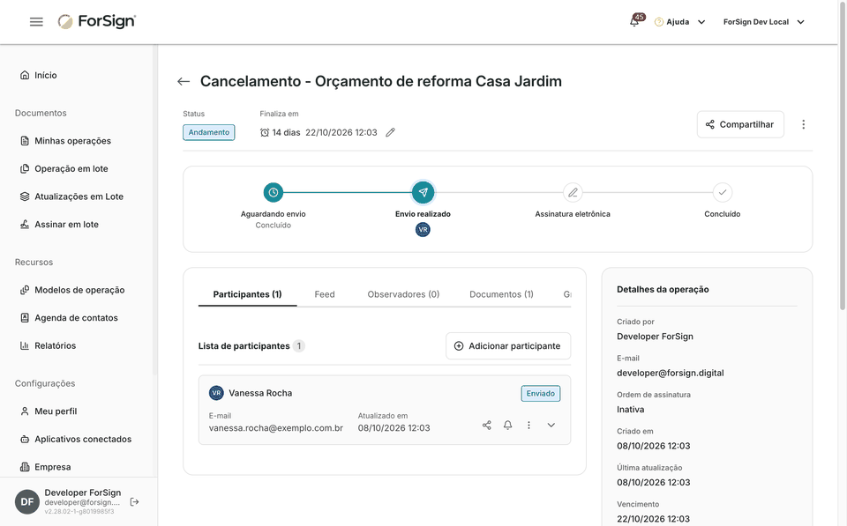Open operation options three-dot menu
Screen dimensions: 847x526
click(x=803, y=124)
